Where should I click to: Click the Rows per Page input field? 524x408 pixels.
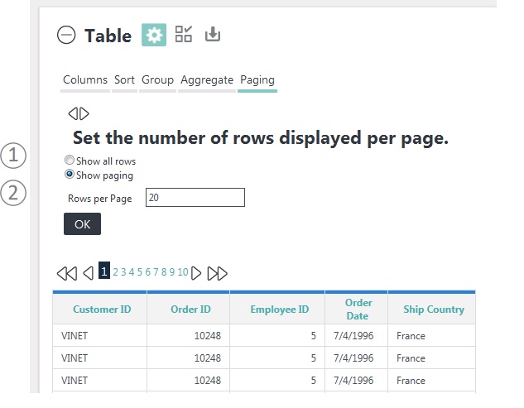[x=195, y=198]
